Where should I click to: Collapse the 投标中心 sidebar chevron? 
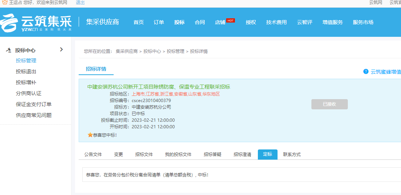61,50
